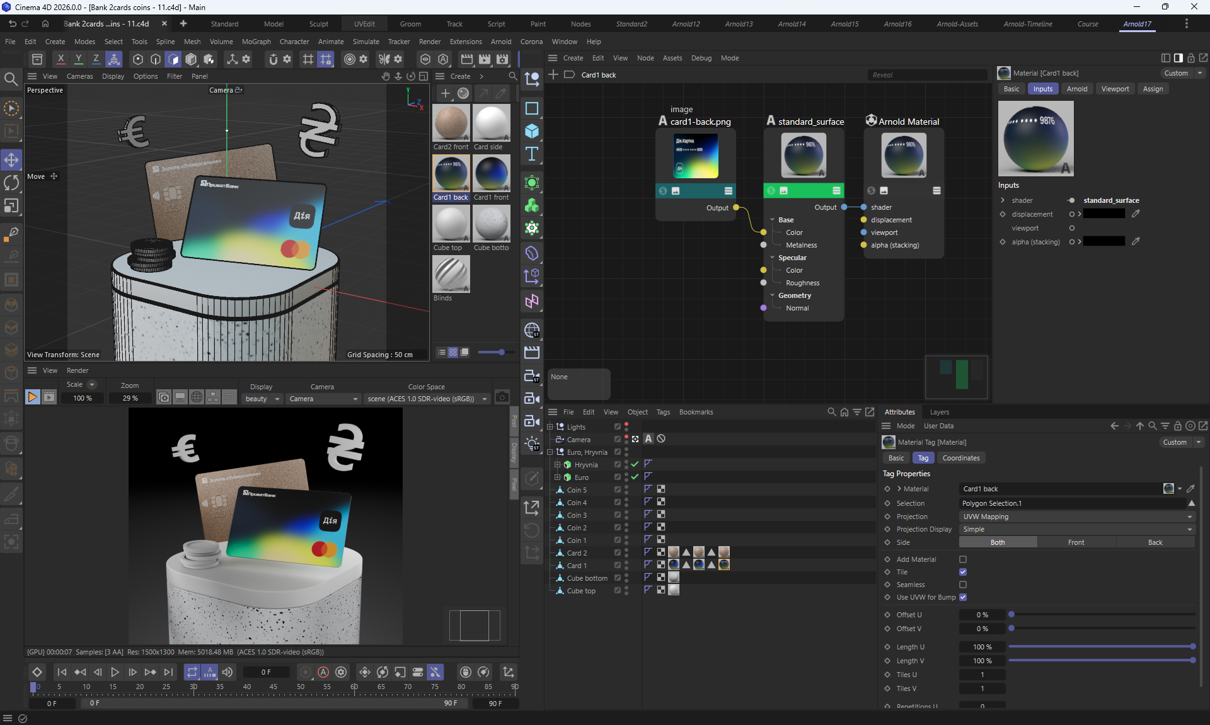Switch to the Coordinates tab

click(x=960, y=458)
